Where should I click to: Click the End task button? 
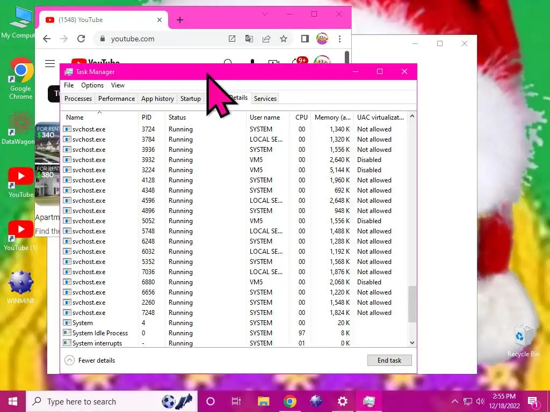389,360
